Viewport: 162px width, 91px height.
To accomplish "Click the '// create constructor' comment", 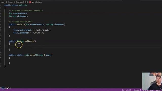I will (x=21, y=22).
